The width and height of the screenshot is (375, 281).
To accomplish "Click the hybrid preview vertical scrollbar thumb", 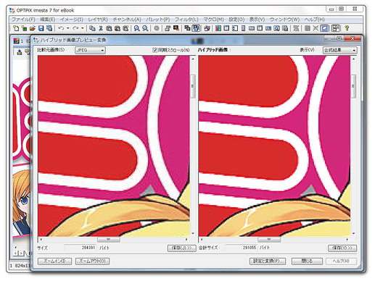I will point(353,86).
